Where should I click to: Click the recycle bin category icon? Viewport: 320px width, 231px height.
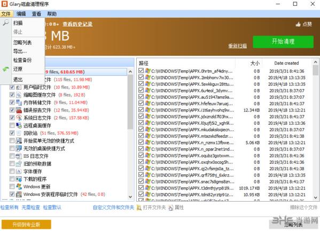tap(19, 133)
